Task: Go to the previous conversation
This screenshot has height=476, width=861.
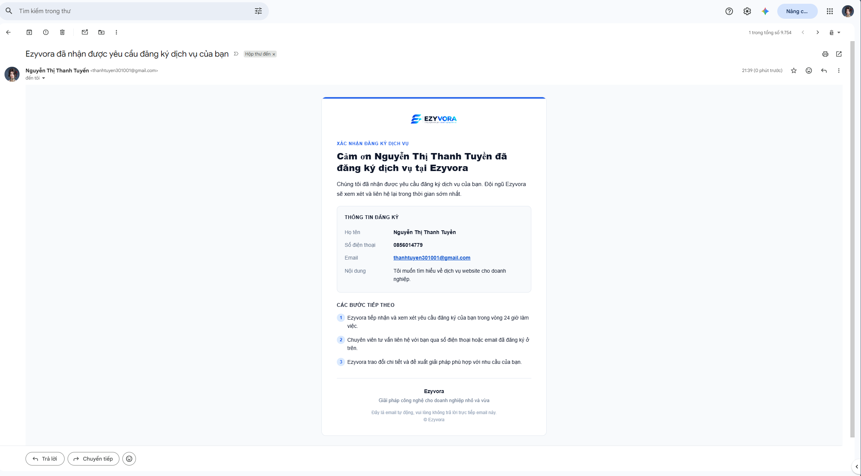Action: click(803, 33)
